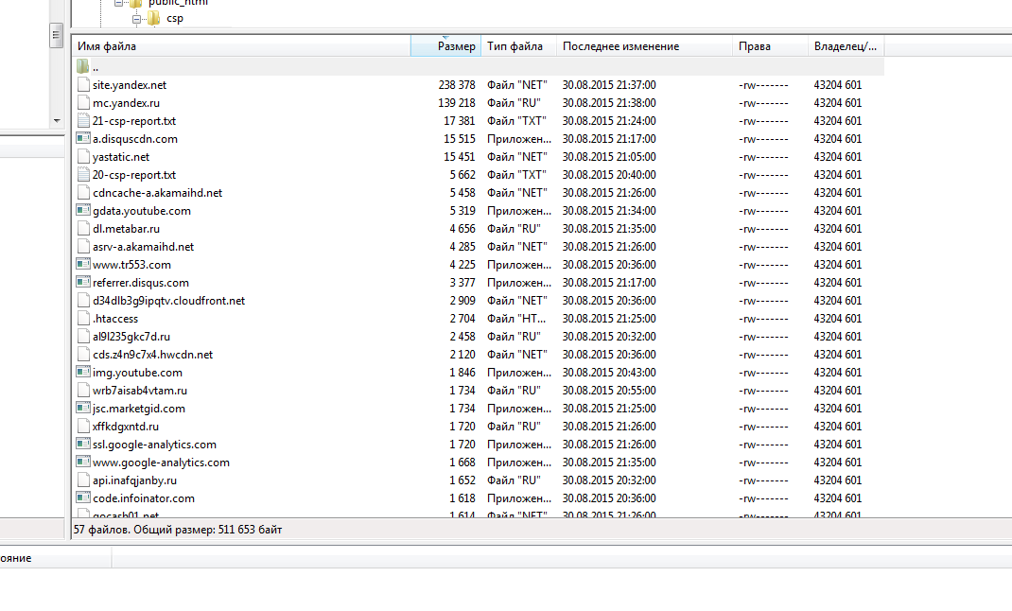1012x611 pixels.
Task: Collapse the csp folder tree node
Action: tap(136, 19)
